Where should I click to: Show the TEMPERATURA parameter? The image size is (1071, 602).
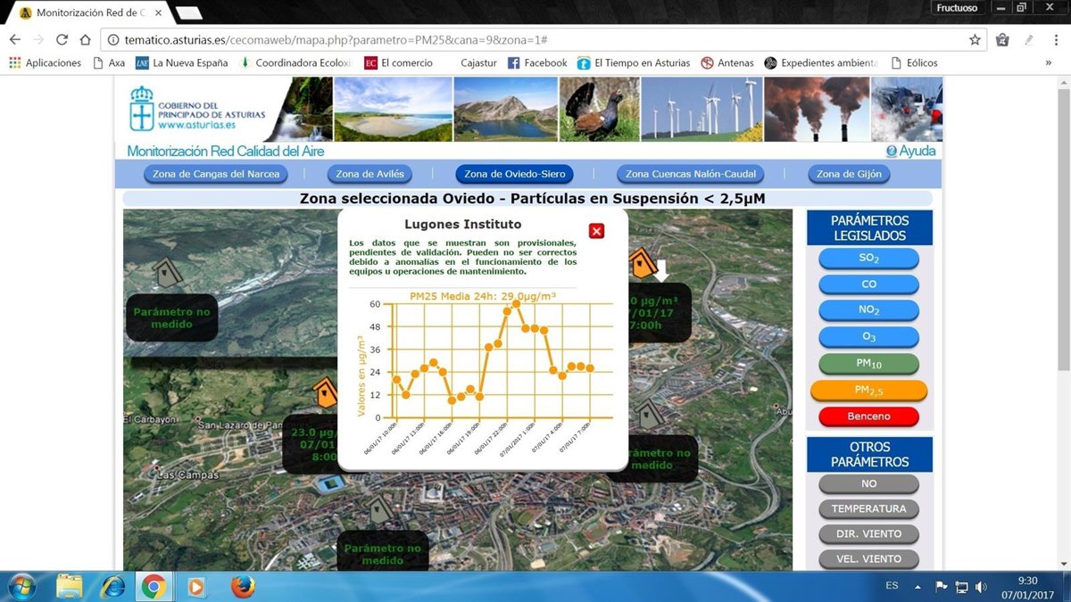868,509
